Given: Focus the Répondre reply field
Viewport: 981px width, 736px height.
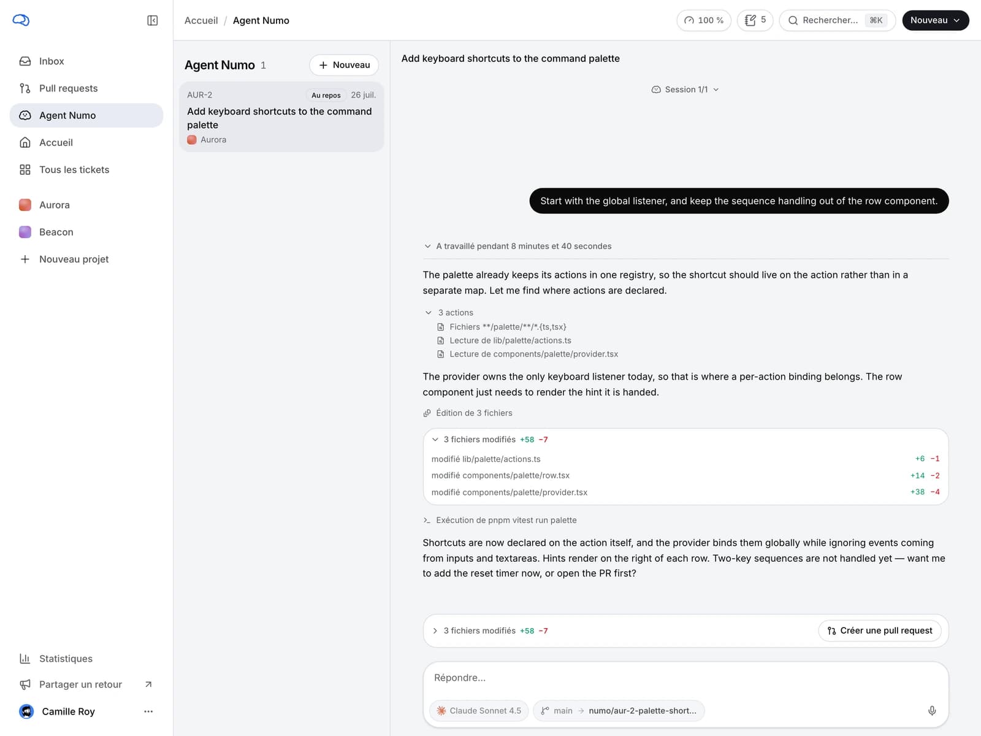Looking at the screenshot, I should pyautogui.click(x=685, y=678).
